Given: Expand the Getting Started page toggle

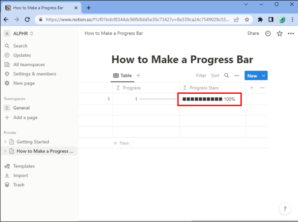Looking at the screenshot, I should coord(5,142).
